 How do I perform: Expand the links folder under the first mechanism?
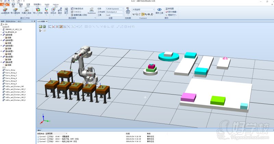pos(3,38)
